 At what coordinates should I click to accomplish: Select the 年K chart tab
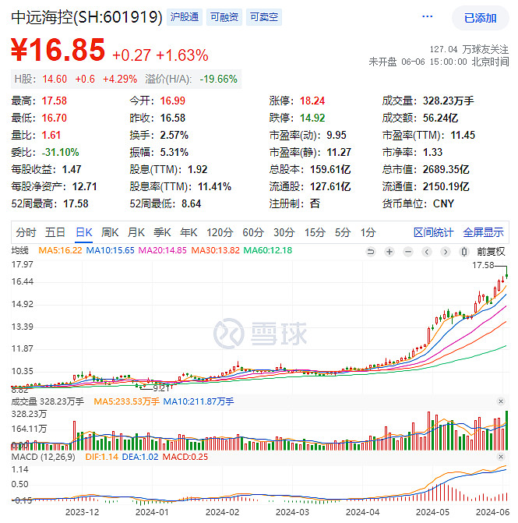189,232
